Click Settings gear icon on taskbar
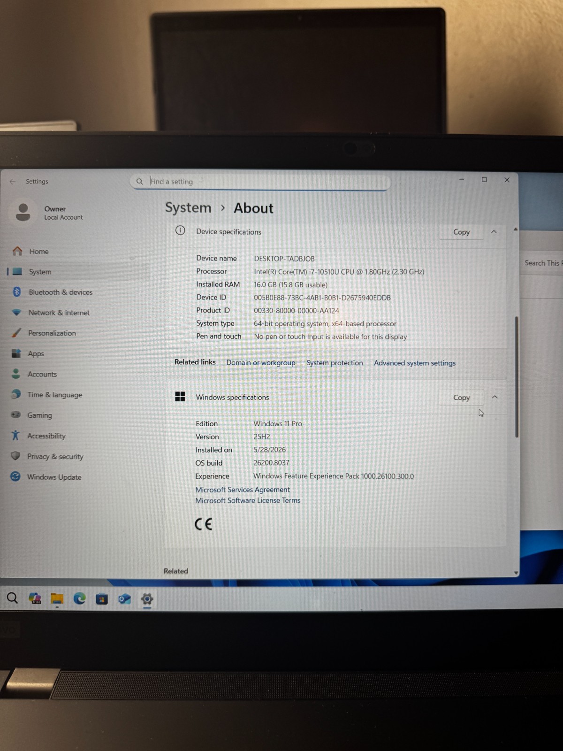 pos(147,599)
